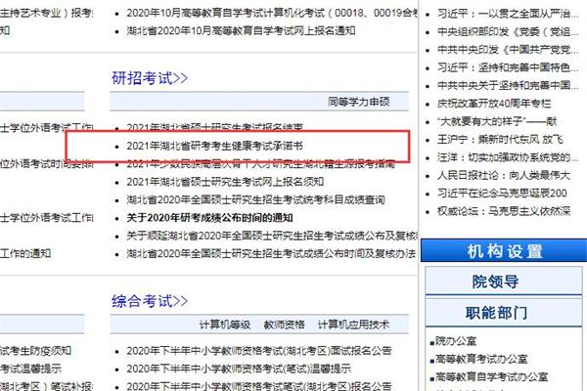Open 汪洋：切实加强政协系统党的 link
Screen dimensions: 587x391
pyautogui.click(x=508, y=157)
